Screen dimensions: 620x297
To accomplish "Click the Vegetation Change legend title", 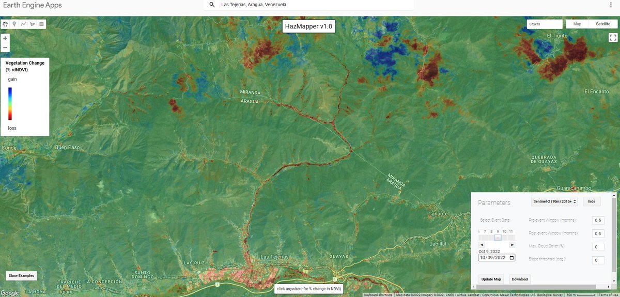I will (25, 66).
